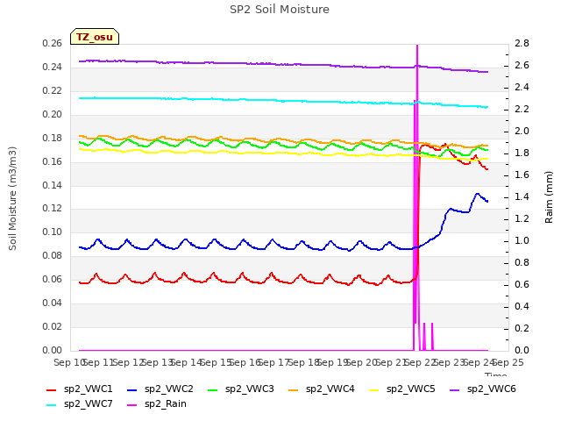Image resolution: width=561 pixels, height=421 pixels.
Task: Click the Sep 25 x-axis tick label
Action: [508, 362]
